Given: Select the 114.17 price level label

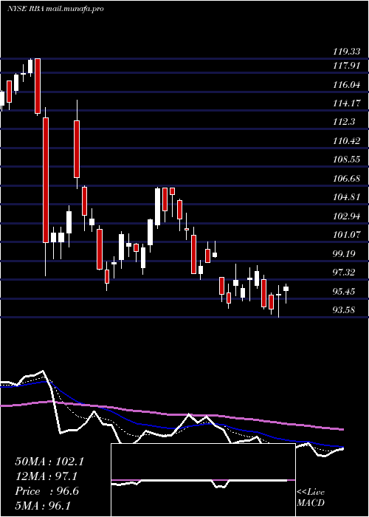Looking at the screenshot, I should (x=346, y=103).
